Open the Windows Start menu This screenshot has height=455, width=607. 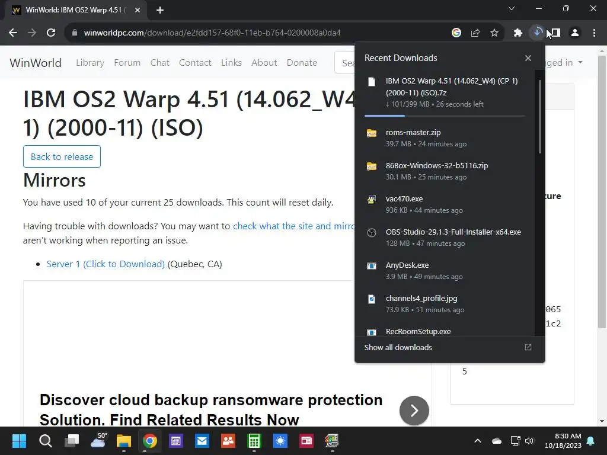[19, 441]
